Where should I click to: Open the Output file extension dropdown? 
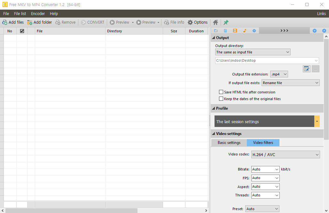point(279,74)
